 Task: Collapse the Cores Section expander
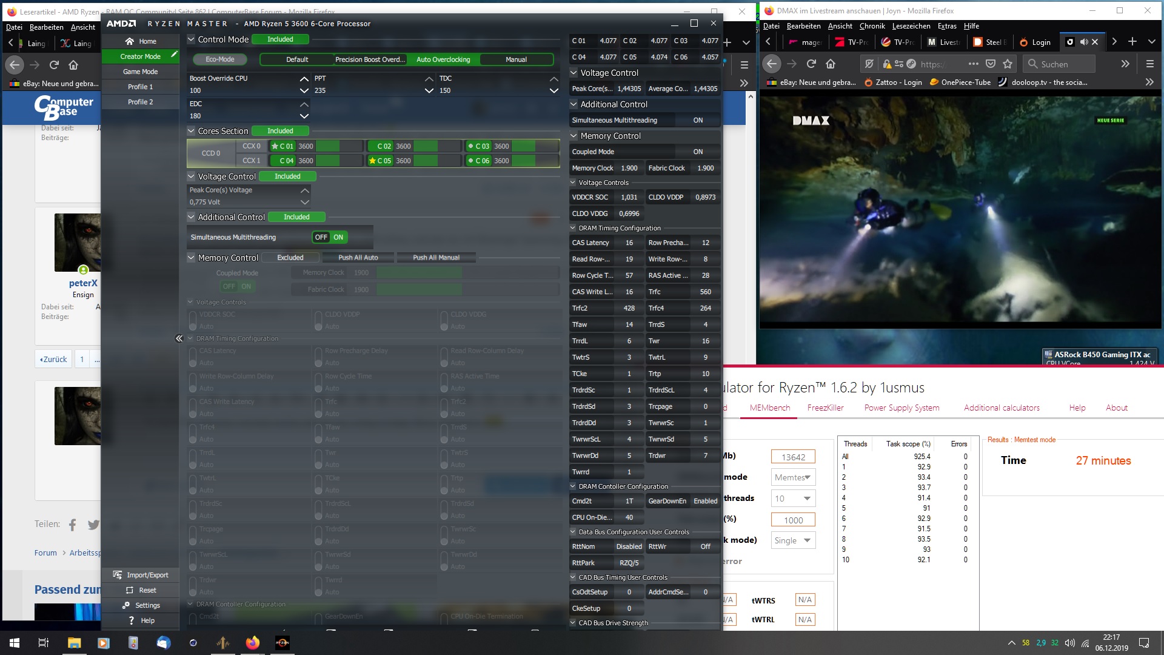(x=192, y=131)
